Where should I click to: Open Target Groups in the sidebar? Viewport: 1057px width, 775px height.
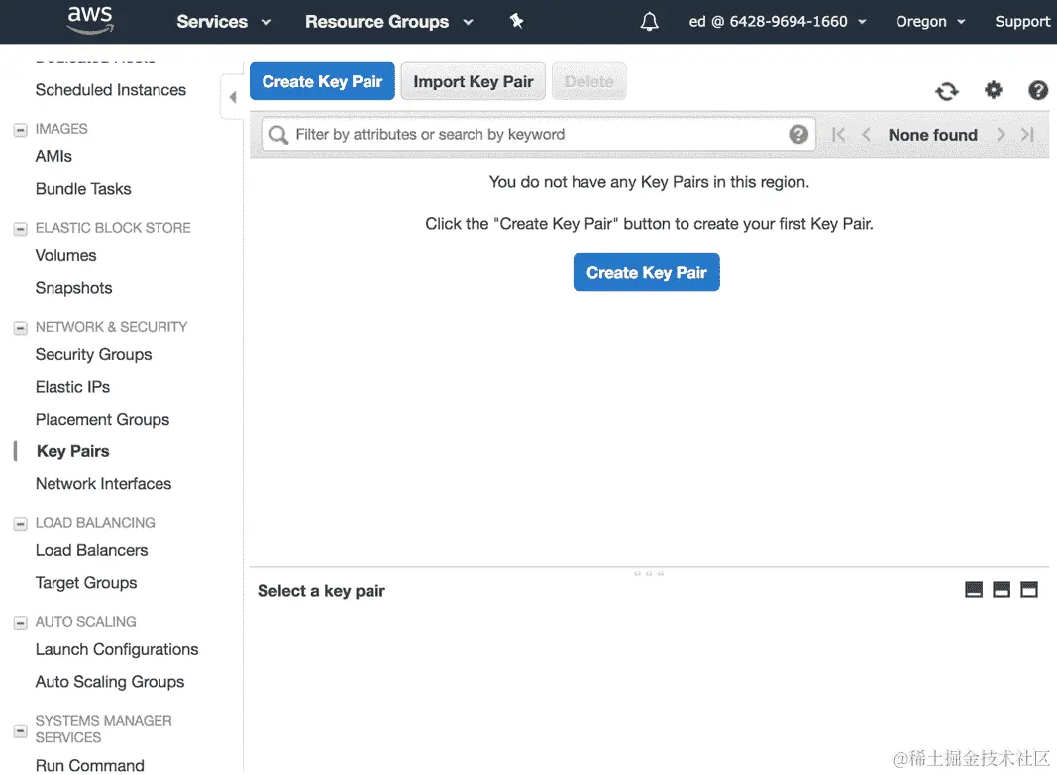pos(85,583)
